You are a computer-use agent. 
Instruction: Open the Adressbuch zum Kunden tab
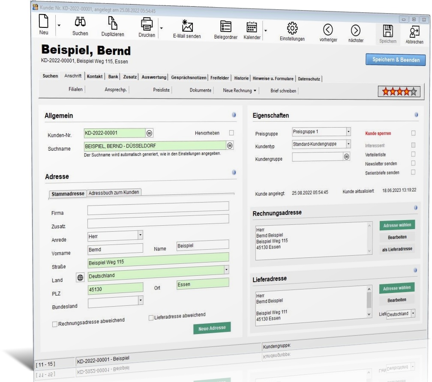pos(114,192)
